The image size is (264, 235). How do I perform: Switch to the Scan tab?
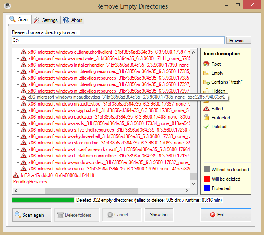pyautogui.click(x=19, y=19)
